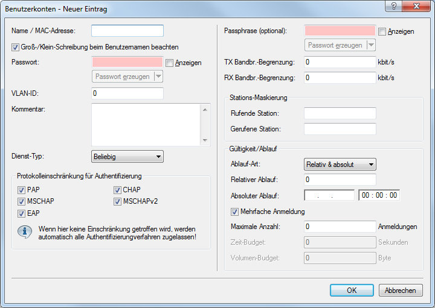Open the Passwort erzeugen dropdown under Passphrase
The height and width of the screenshot is (308, 435).
[x=370, y=45]
